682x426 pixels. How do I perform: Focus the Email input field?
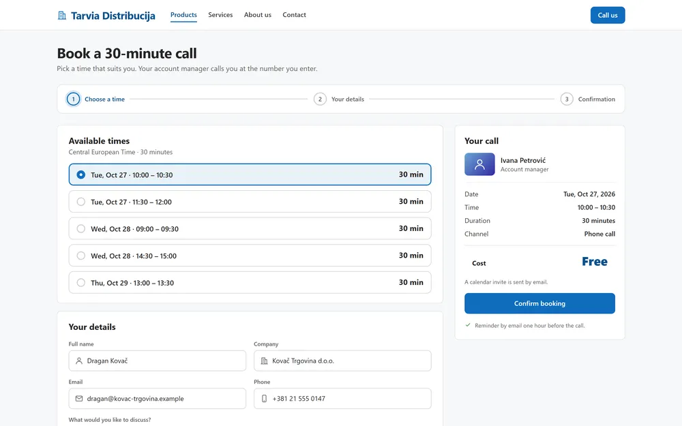[x=158, y=399]
